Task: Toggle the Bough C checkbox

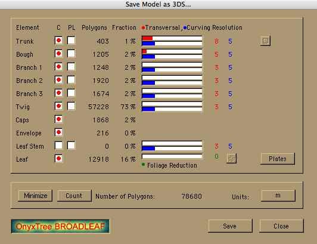Action: click(x=58, y=54)
